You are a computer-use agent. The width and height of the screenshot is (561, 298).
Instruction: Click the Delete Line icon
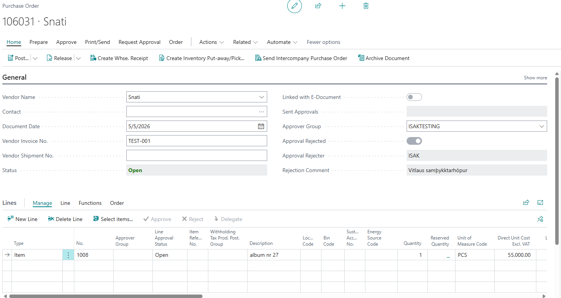pos(51,219)
